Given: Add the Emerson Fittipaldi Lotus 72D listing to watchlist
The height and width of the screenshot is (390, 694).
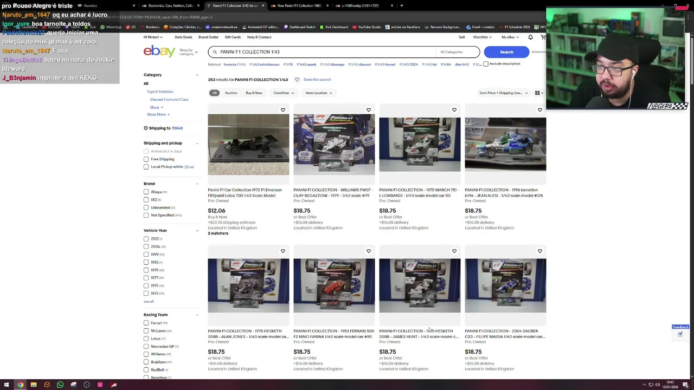Looking at the screenshot, I should 283,110.
